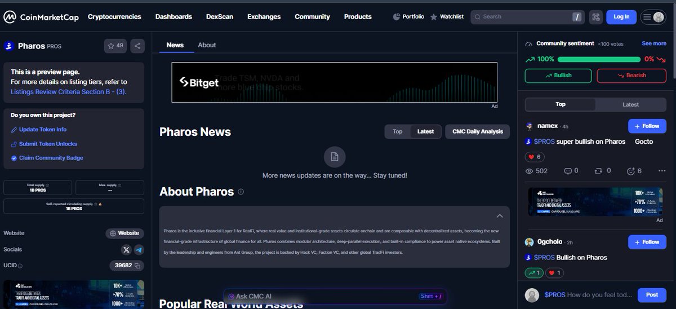The height and width of the screenshot is (309, 676).
Task: Copy the UCID 39682 value
Action: pyautogui.click(x=137, y=265)
